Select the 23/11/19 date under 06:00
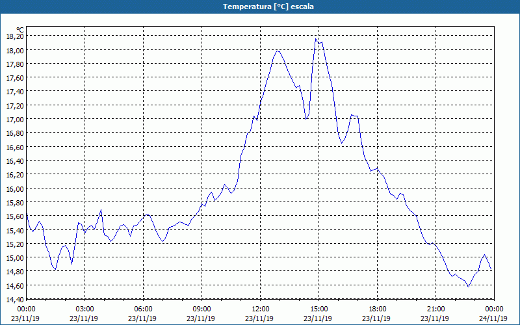This screenshot has height=325, width=520. tap(142, 318)
